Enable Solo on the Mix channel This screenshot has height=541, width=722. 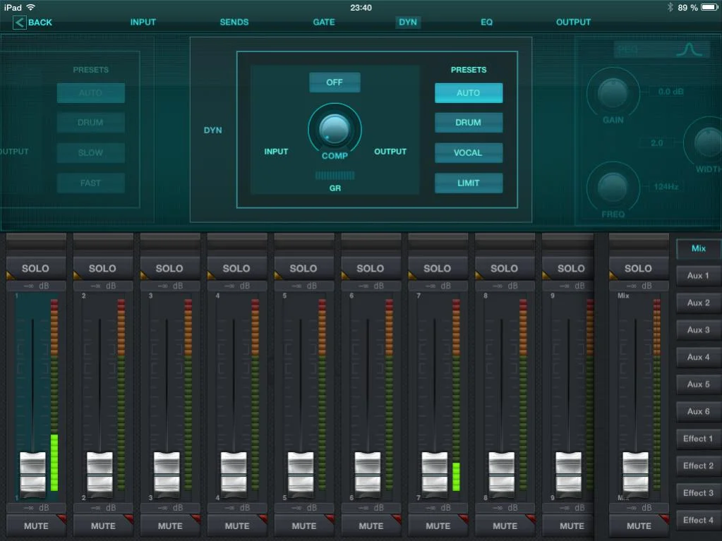tap(638, 268)
